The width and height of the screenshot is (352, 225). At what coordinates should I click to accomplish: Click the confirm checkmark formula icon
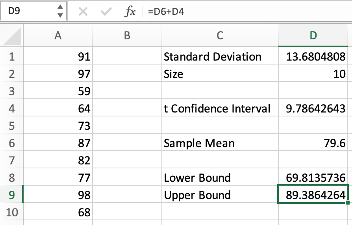[x=106, y=12]
